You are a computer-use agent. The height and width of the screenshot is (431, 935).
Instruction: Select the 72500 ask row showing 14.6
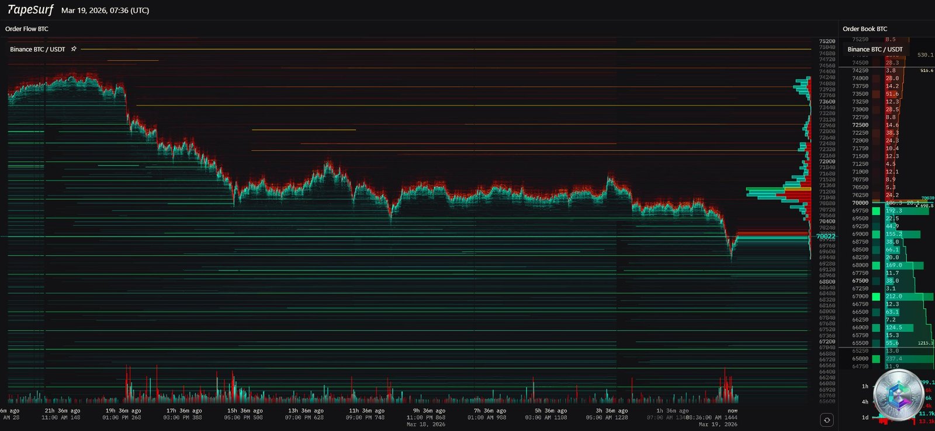[886, 125]
